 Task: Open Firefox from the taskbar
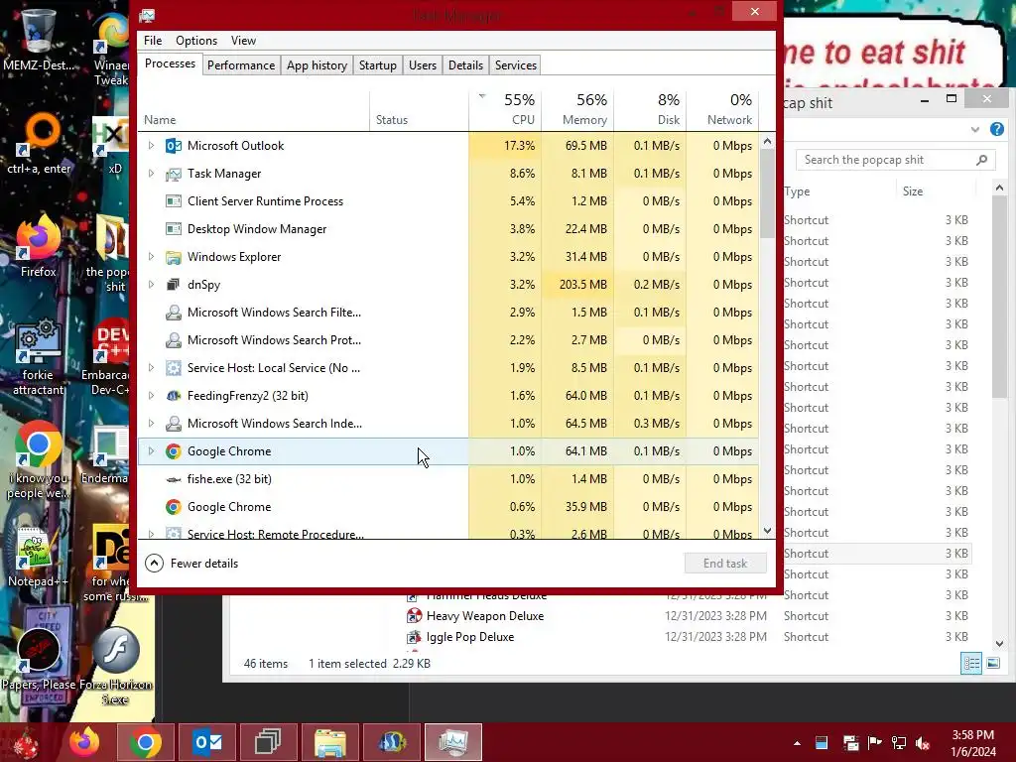pos(85,742)
